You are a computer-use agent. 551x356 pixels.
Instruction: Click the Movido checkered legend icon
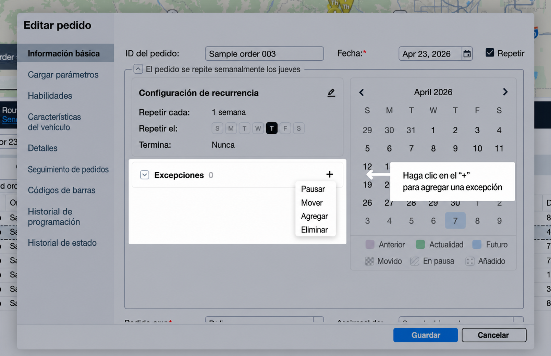click(369, 261)
